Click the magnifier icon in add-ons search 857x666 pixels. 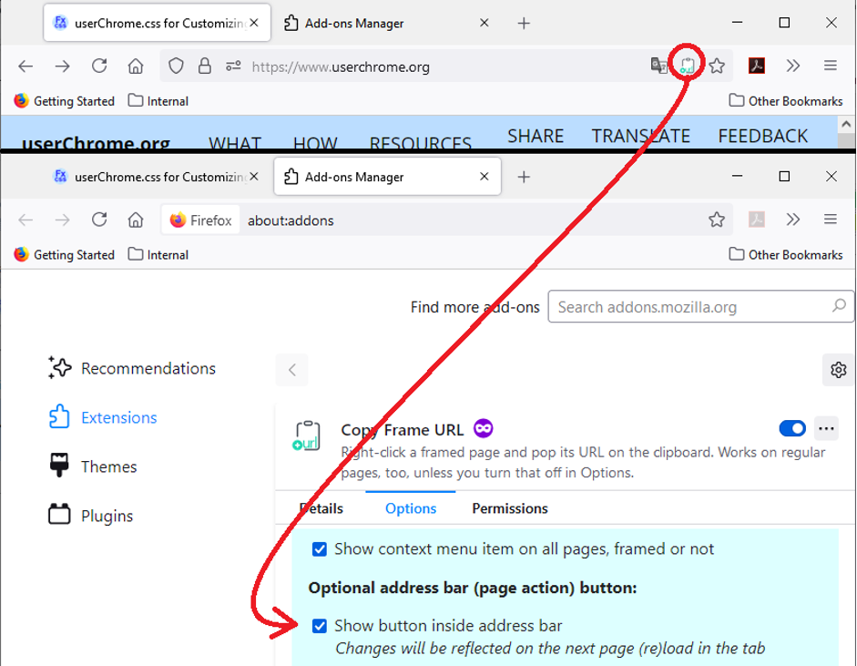coord(838,307)
